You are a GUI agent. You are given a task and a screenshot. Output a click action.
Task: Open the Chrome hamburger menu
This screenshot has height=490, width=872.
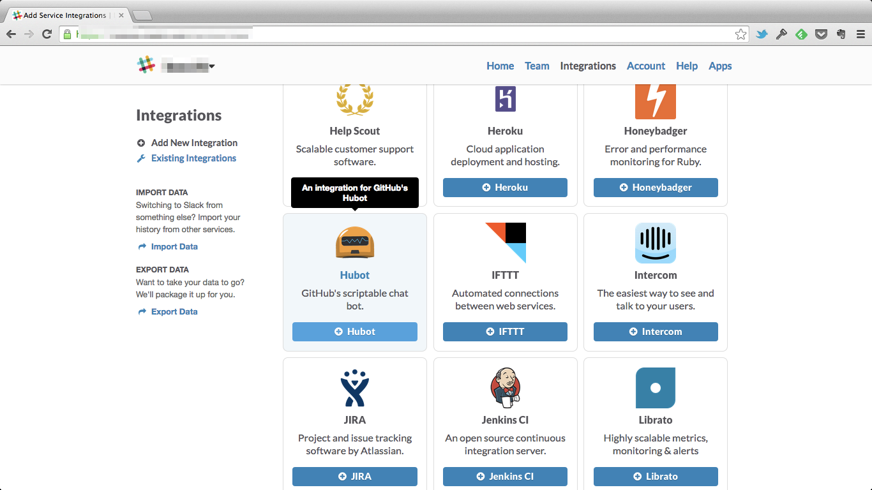tap(861, 34)
